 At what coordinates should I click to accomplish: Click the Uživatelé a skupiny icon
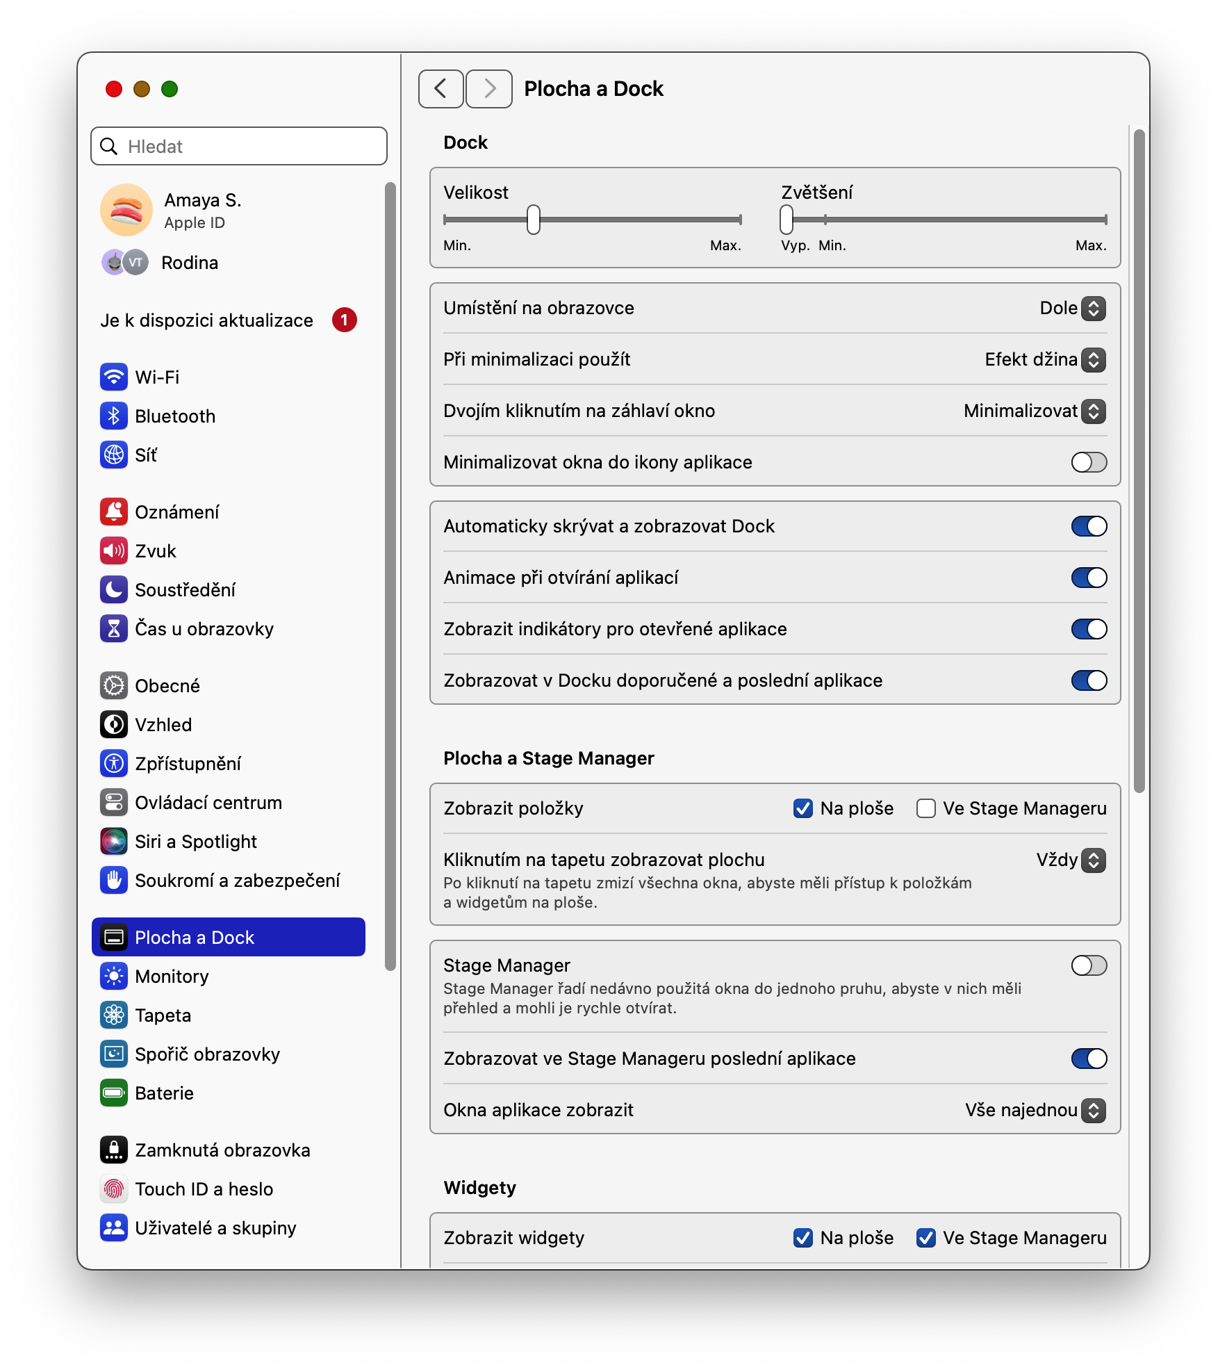[x=113, y=1228]
